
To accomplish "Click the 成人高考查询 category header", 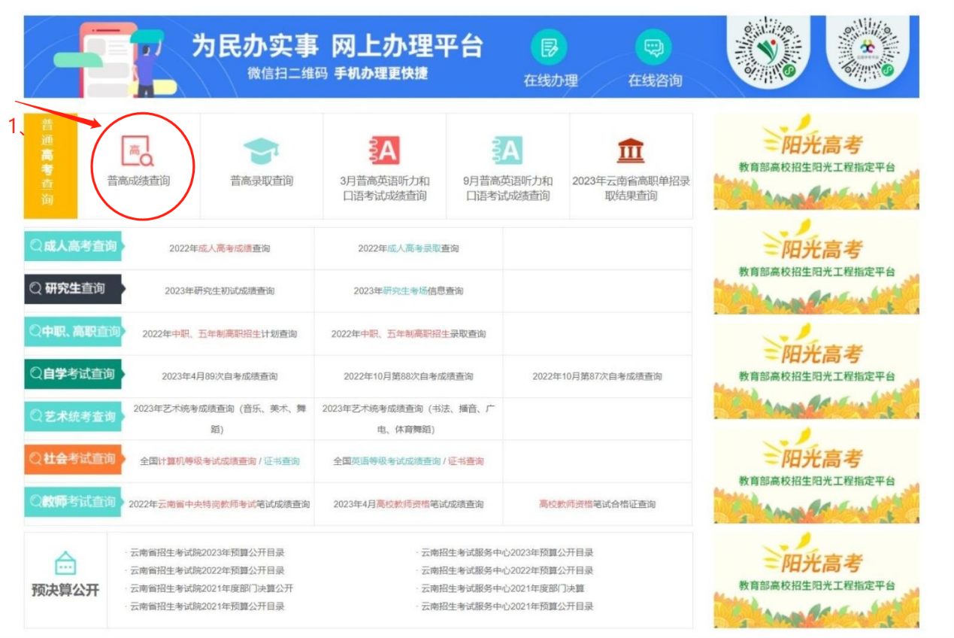I will coord(74,245).
